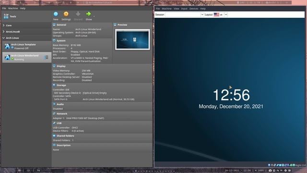Image resolution: width=307 pixels, height=173 pixels.
Task: Click the optical disk indicator in VM status bar
Action: coord(272,165)
